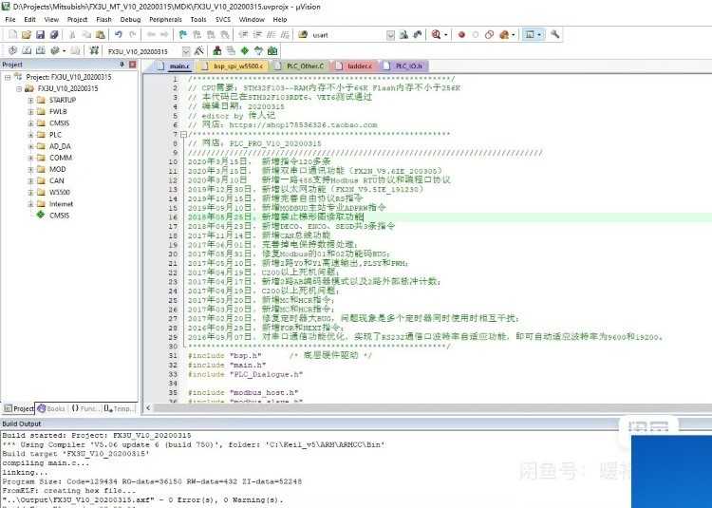The width and height of the screenshot is (712, 508).
Task: Select the MOD folder
Action: coord(57,169)
